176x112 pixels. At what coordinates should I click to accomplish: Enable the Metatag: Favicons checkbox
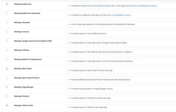(7, 32)
